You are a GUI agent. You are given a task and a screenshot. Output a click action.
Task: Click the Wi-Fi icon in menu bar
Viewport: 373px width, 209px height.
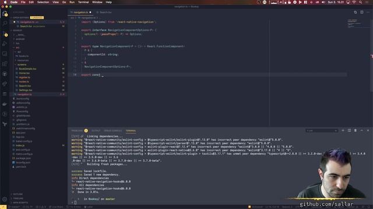click(354, 2)
